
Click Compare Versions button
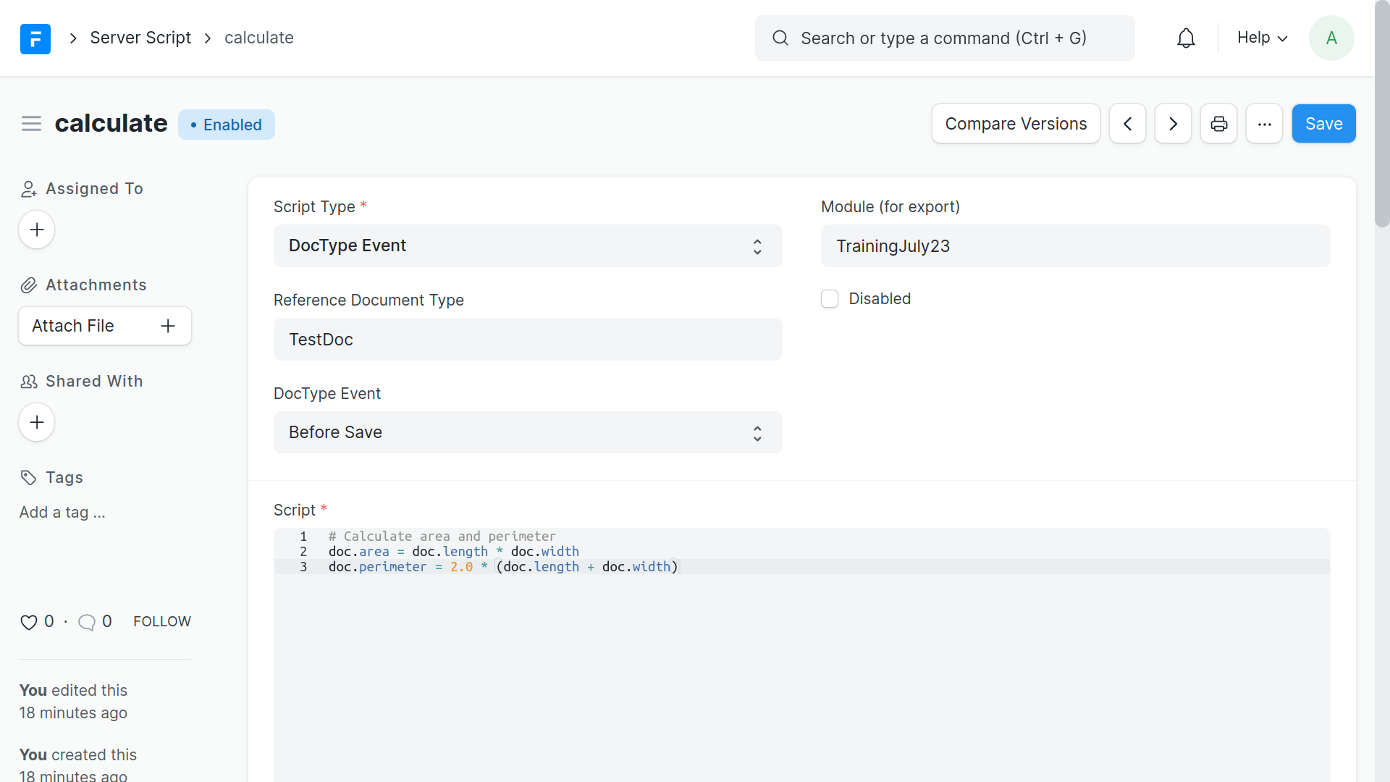coord(1015,124)
